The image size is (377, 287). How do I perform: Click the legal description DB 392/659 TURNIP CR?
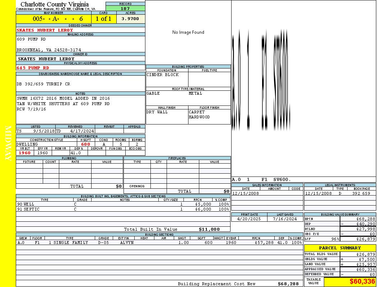click(43, 84)
